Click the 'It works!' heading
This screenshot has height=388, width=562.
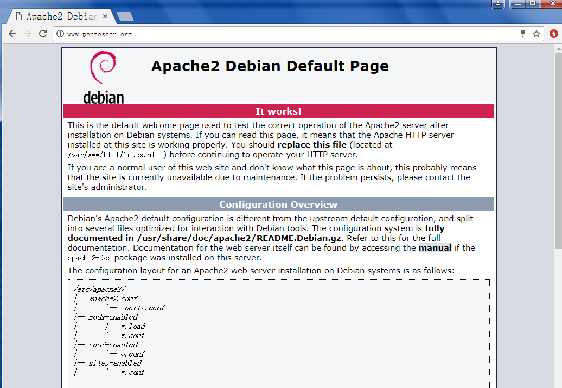(278, 111)
